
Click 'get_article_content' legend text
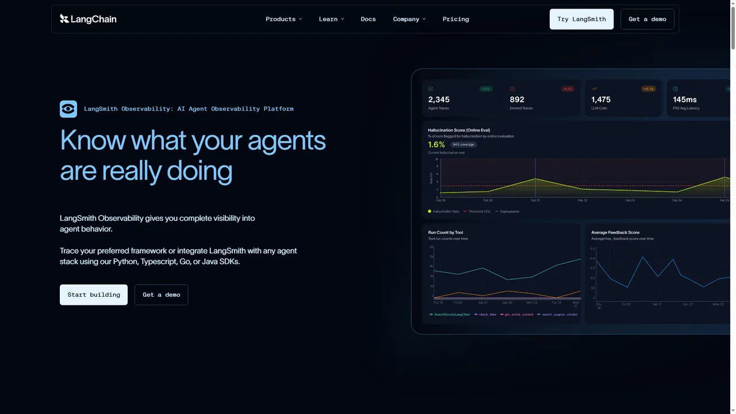[x=519, y=315]
